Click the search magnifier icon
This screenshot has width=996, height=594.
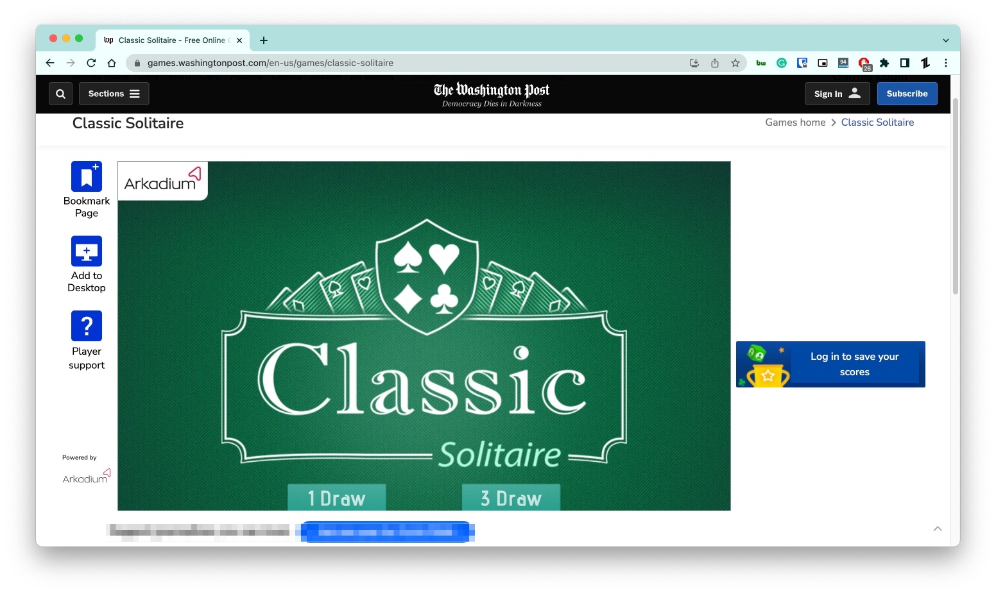pyautogui.click(x=60, y=94)
